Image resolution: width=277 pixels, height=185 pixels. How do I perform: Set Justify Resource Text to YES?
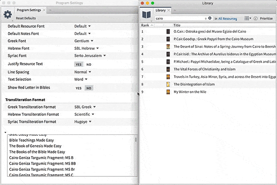(79, 64)
